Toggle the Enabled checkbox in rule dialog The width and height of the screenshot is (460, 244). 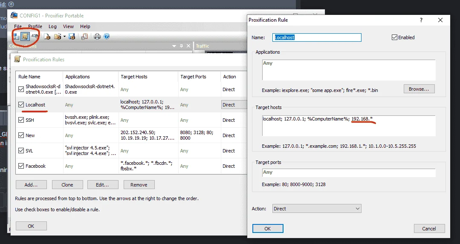coord(395,37)
